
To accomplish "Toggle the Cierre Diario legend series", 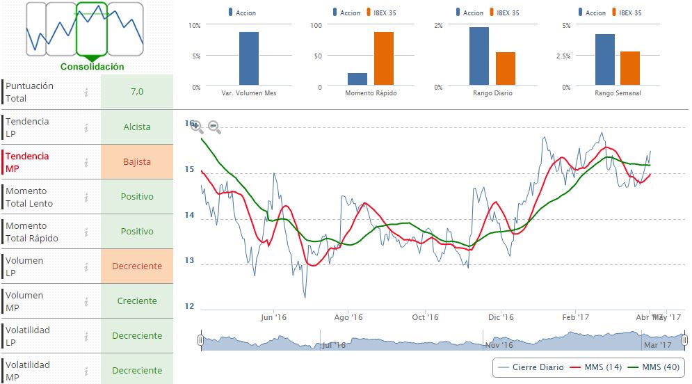I will (x=531, y=367).
